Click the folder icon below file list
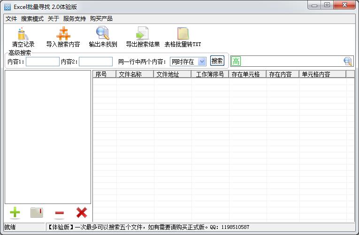Viewport: 359px width, 235px height. point(37,213)
